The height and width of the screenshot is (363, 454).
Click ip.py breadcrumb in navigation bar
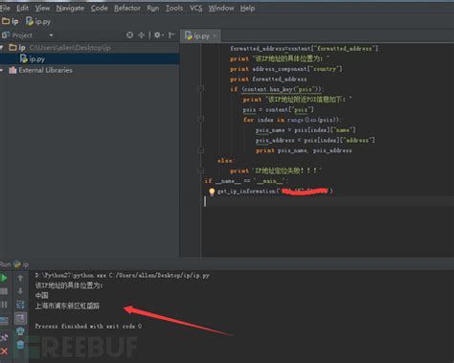point(38,21)
